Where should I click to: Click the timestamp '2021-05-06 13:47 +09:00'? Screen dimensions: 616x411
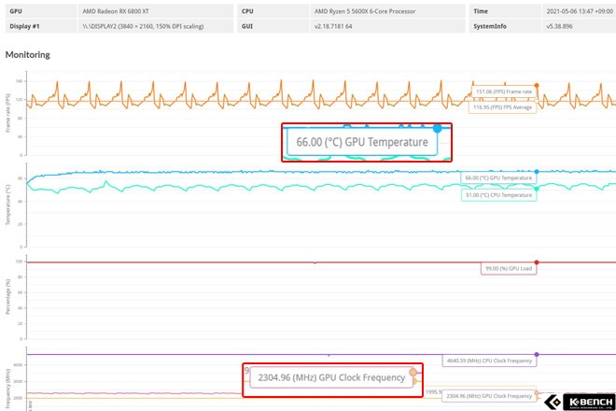[580, 11]
